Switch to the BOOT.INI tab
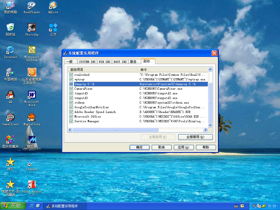The image size is (280, 210). 120,62
